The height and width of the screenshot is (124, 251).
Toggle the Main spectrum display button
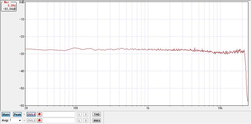click(6, 114)
